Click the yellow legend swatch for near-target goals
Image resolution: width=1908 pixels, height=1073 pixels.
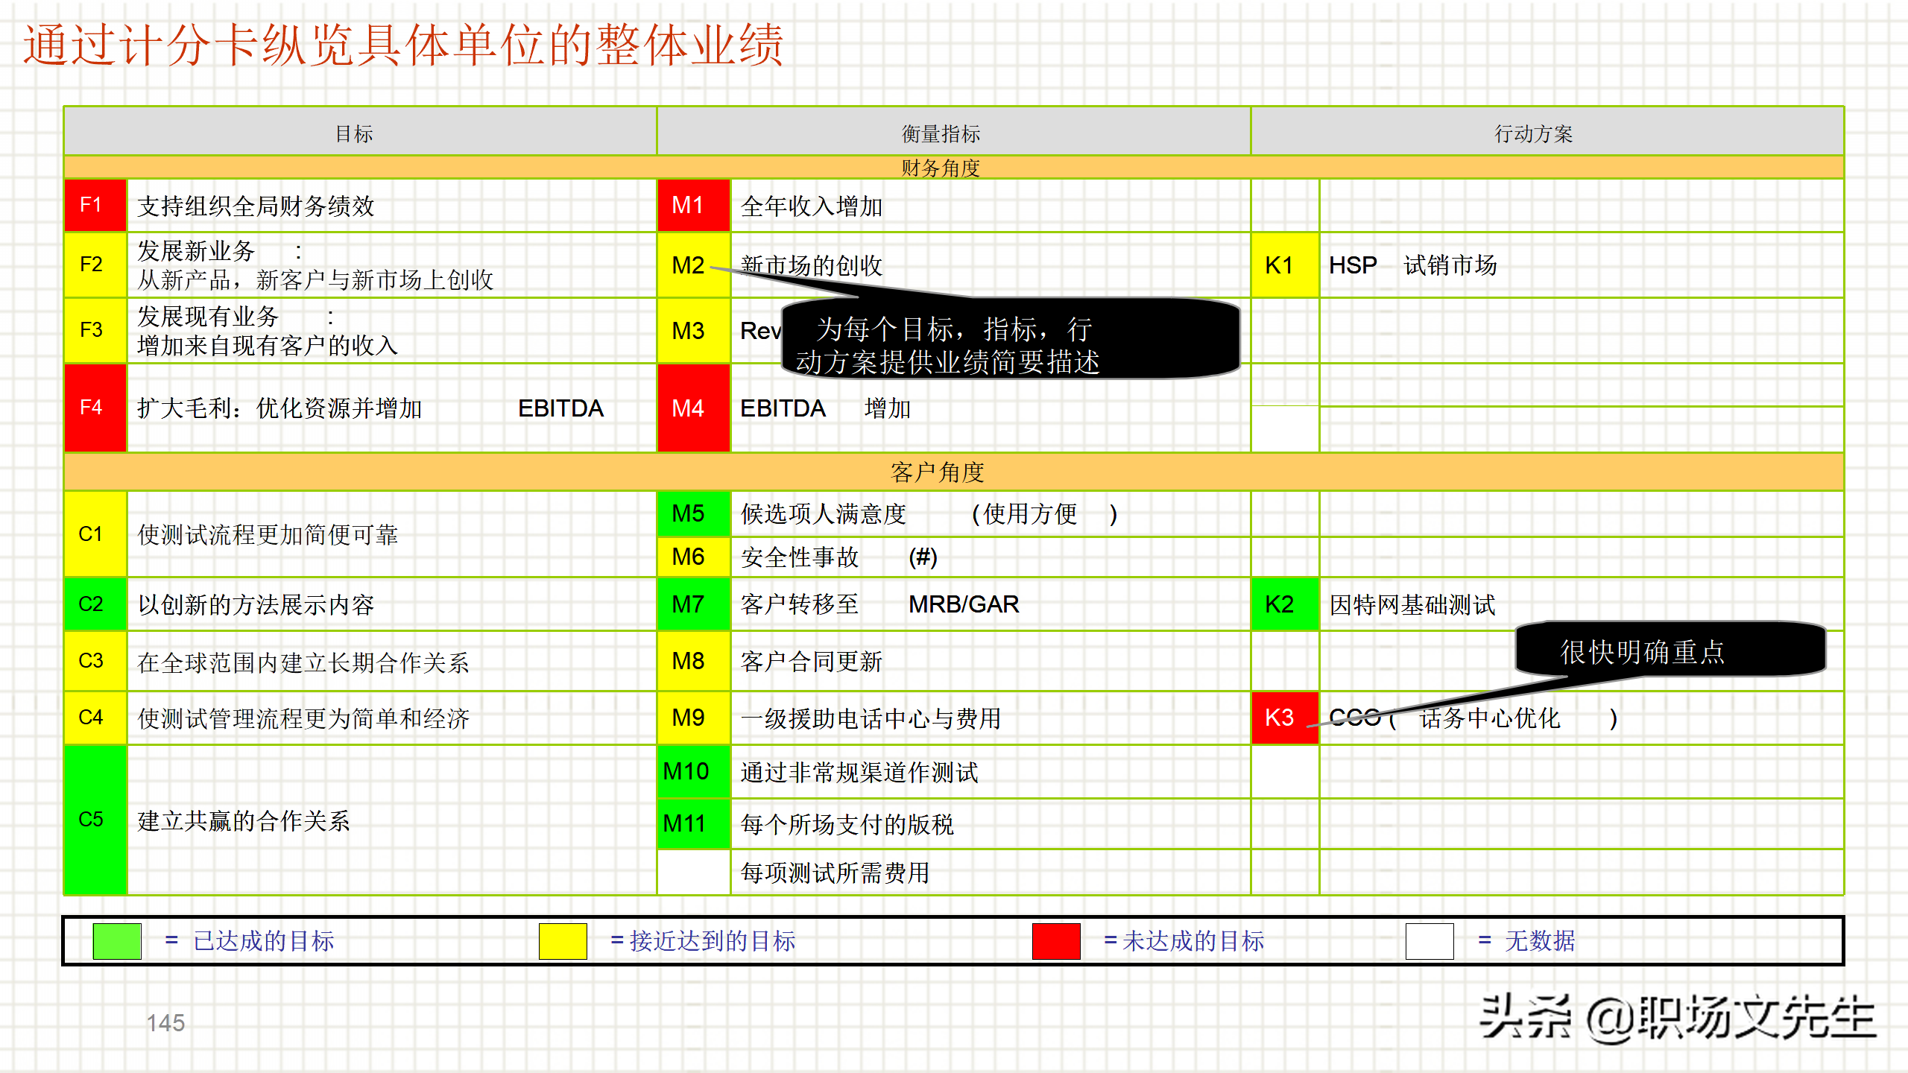[x=563, y=940]
